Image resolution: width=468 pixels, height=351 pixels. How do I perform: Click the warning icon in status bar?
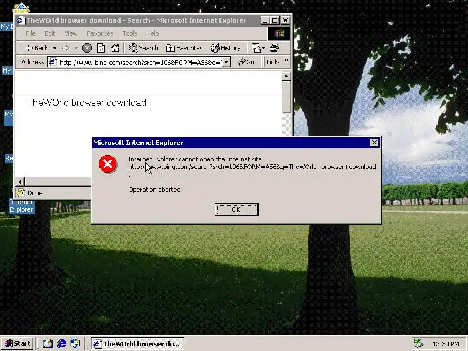click(20, 193)
